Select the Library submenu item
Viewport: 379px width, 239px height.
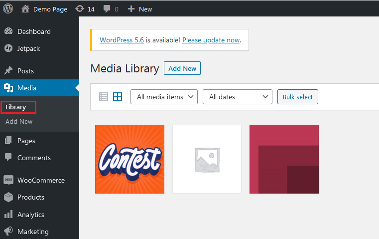16,107
